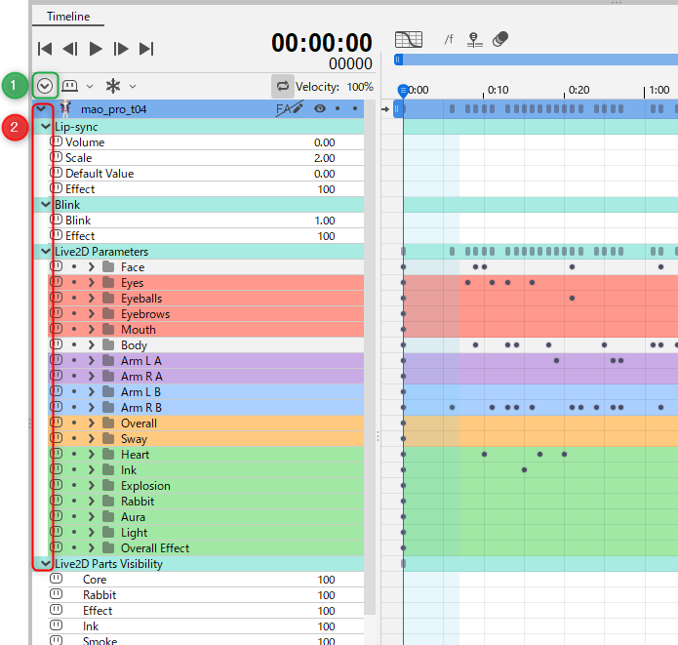Click the Play button in timeline

click(96, 48)
